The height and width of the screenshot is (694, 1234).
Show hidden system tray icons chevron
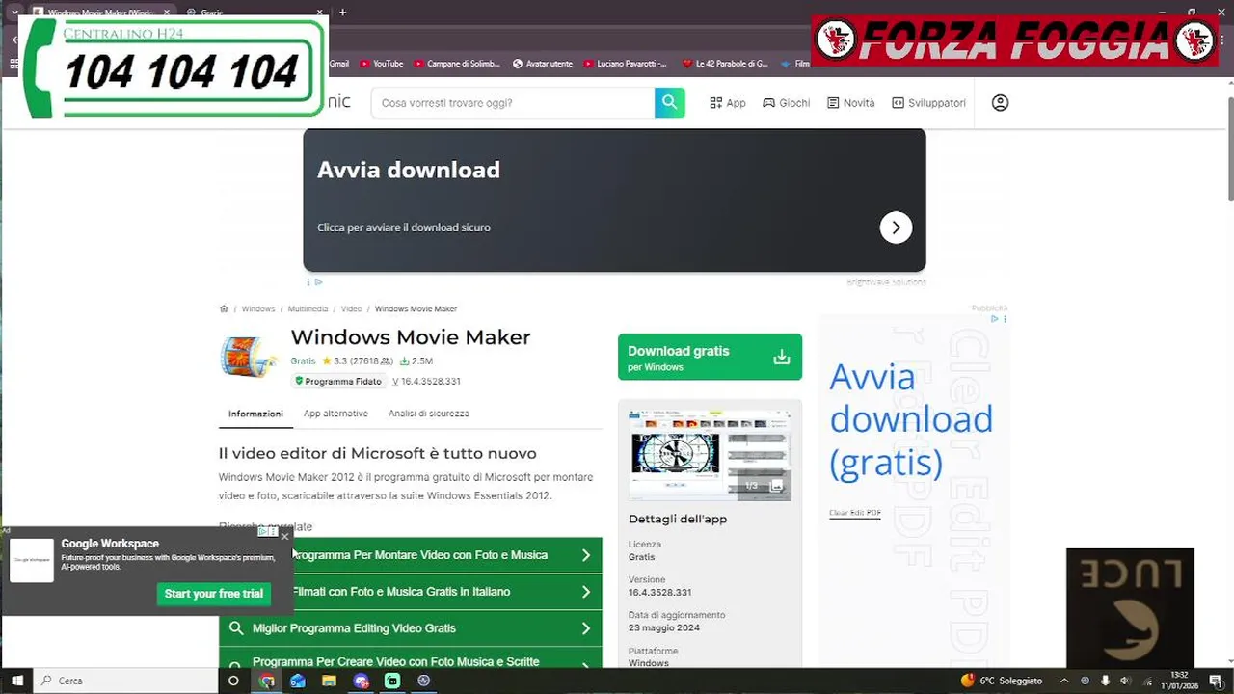(x=1064, y=681)
